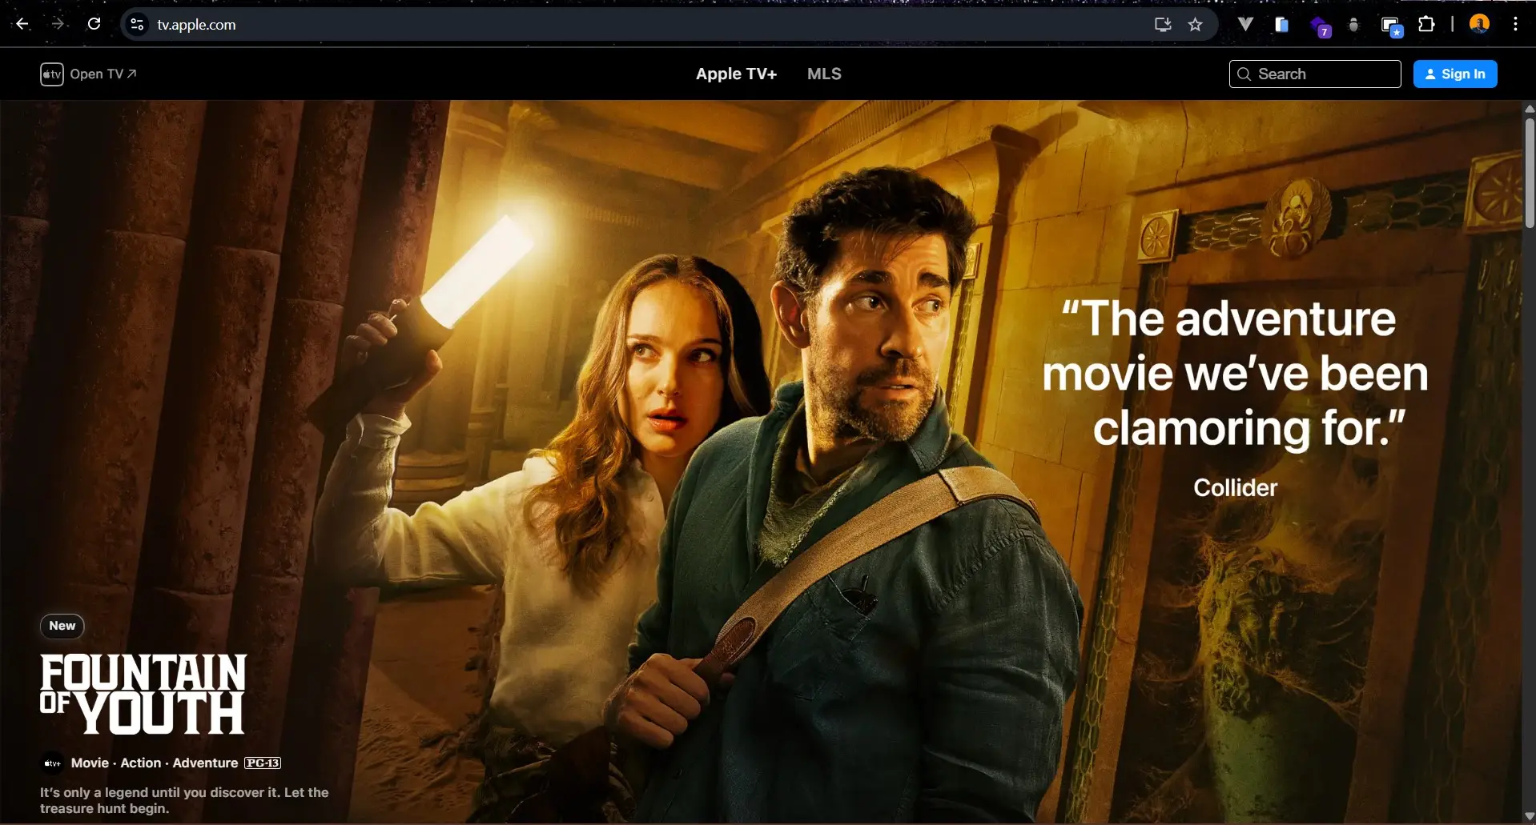The width and height of the screenshot is (1536, 825).
Task: Click the Apple TV+ badge beside Movie
Action: point(52,763)
